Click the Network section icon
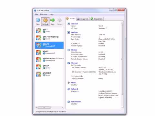This screenshot has width=155, height=116. point(69,89)
